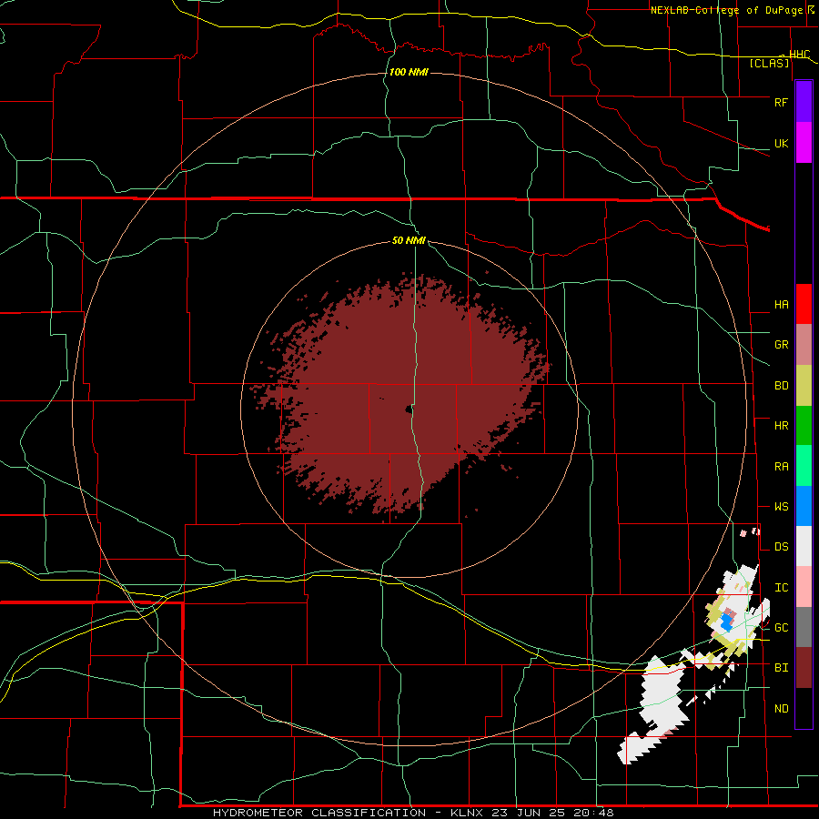Click the "RF" legend label
The image size is (819, 819).
click(781, 102)
